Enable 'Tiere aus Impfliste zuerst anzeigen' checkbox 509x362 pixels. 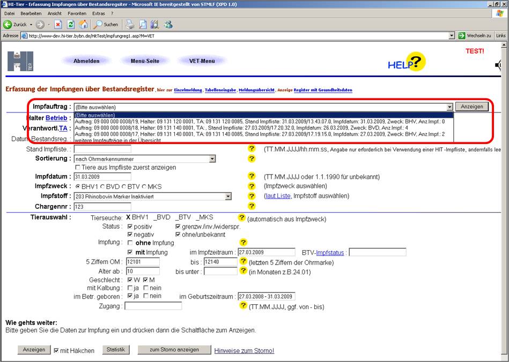point(78,168)
